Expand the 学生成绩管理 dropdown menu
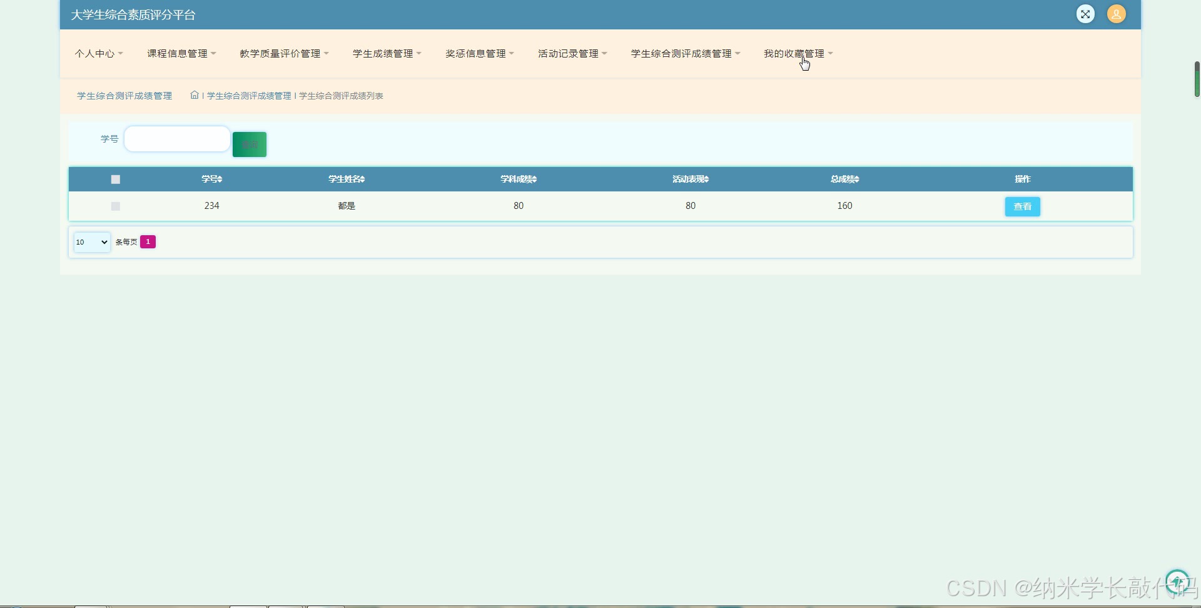This screenshot has height=608, width=1201. click(x=387, y=54)
